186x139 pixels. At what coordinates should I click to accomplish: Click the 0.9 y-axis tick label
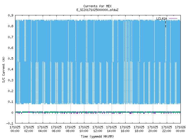click(10, 15)
